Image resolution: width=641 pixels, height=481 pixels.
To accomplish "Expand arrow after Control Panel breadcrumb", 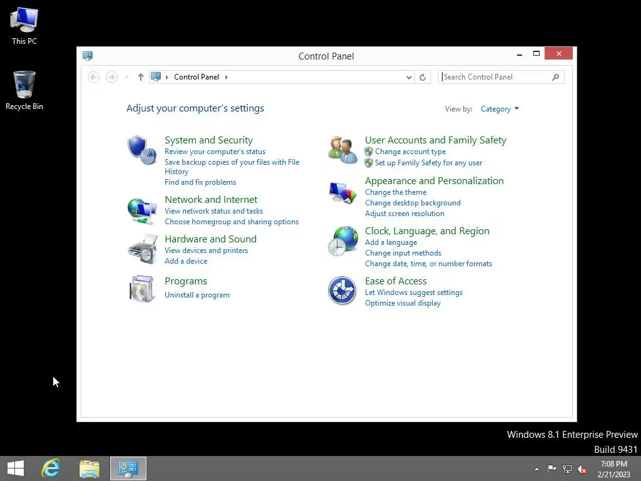I will click(x=226, y=77).
